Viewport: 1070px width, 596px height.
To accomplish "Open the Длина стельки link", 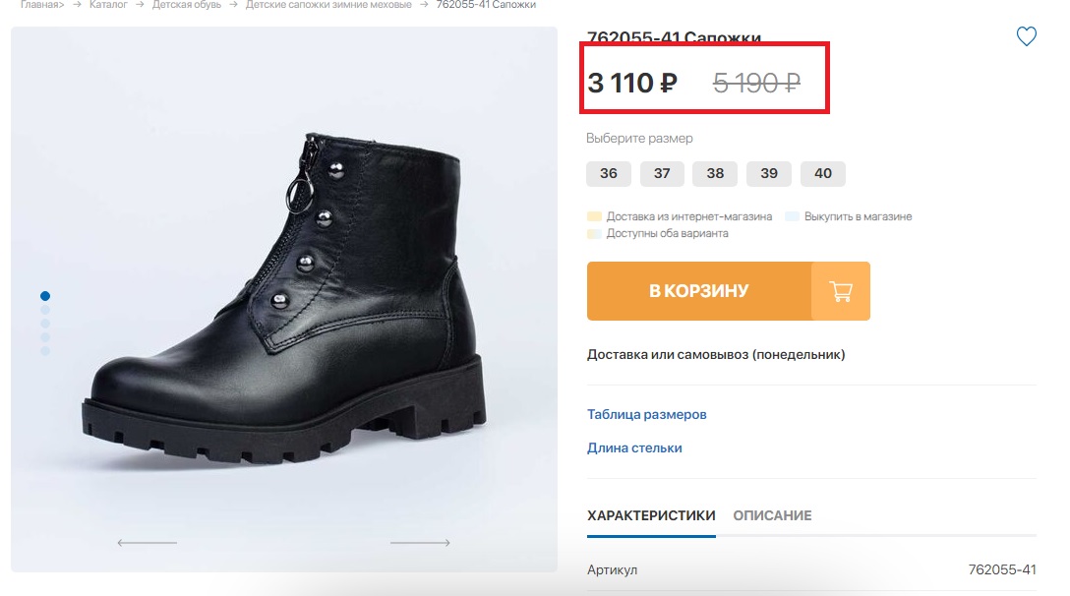I will coord(634,447).
